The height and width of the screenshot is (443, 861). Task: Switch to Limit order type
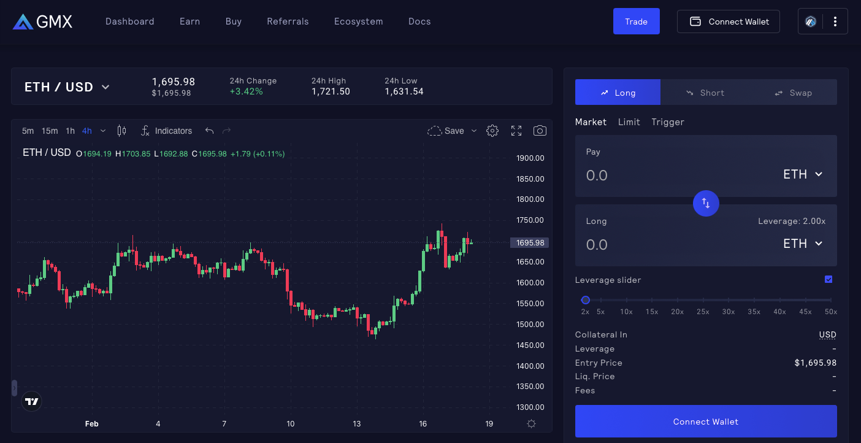tap(629, 122)
